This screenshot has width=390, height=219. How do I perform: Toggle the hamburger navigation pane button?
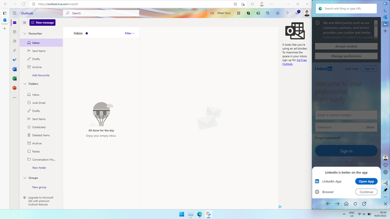coord(24,23)
